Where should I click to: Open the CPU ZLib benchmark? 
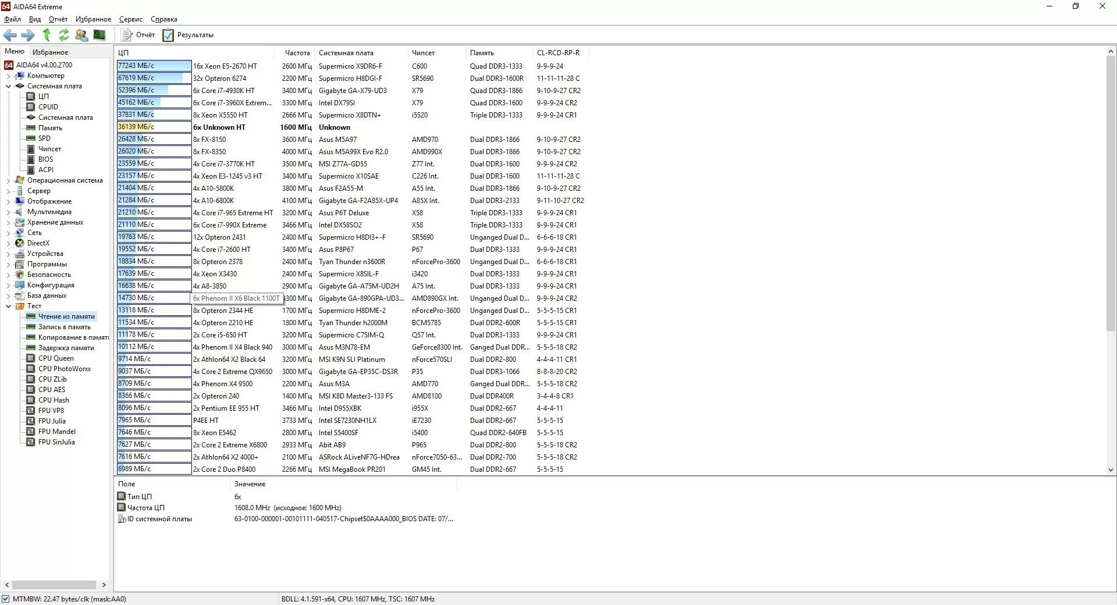[x=52, y=379]
